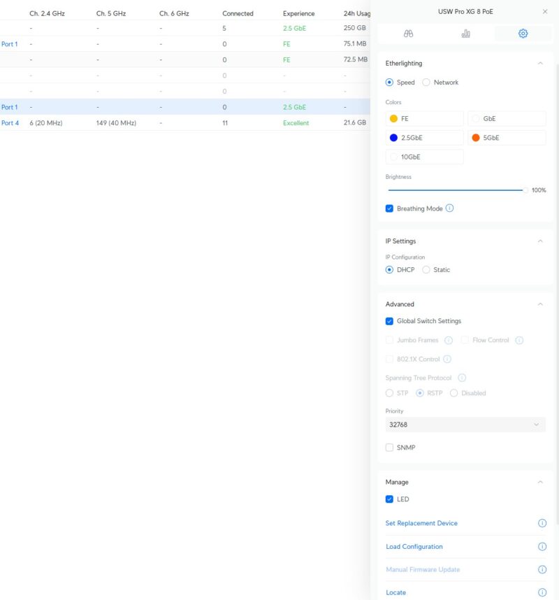Enable the SNMP checkbox

pyautogui.click(x=389, y=447)
